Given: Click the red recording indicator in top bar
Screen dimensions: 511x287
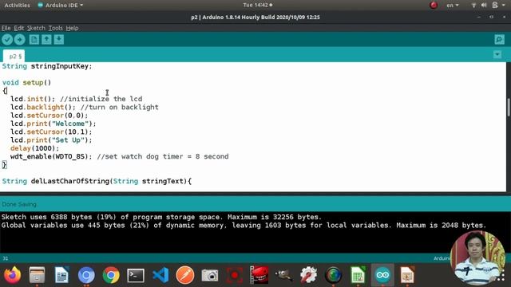Looking at the screenshot, I should 434,6.
